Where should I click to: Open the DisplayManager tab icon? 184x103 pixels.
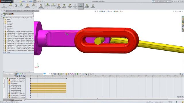pos(12,14)
